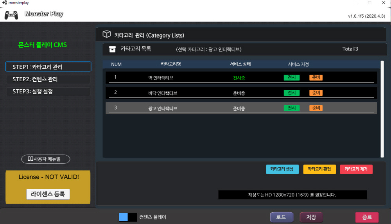Click the Unity icon in the title bar
Viewport: 391px width, 224px height.
[4, 3]
